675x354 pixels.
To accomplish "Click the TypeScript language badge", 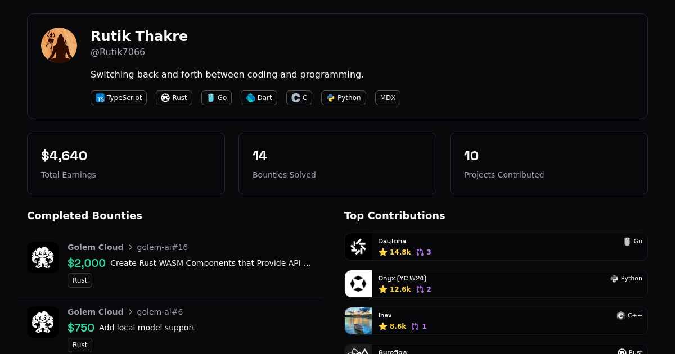I will tap(119, 98).
